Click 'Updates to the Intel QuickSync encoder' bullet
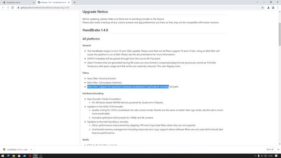Screen dimensions: 281x158 tap(108, 122)
